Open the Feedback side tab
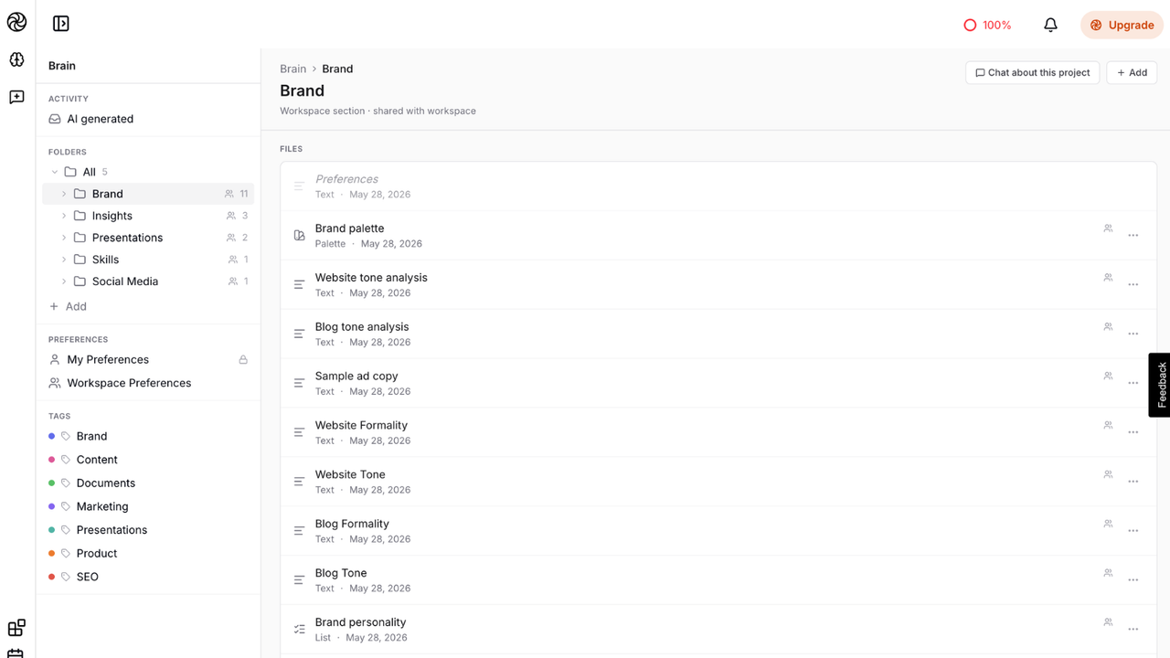Screen dimensions: 1170x658 [x=1161, y=385]
